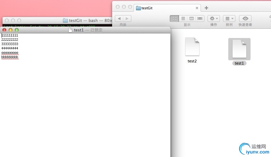The height and width of the screenshot is (157, 271).
Task: Close the test1 editor window
Action: pos(4,30)
